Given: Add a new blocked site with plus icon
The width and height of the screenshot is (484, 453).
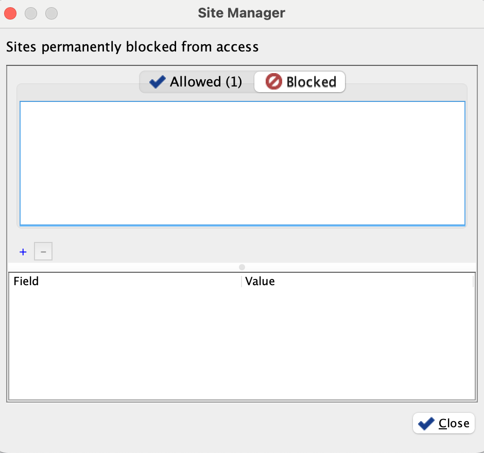Looking at the screenshot, I should pyautogui.click(x=23, y=252).
